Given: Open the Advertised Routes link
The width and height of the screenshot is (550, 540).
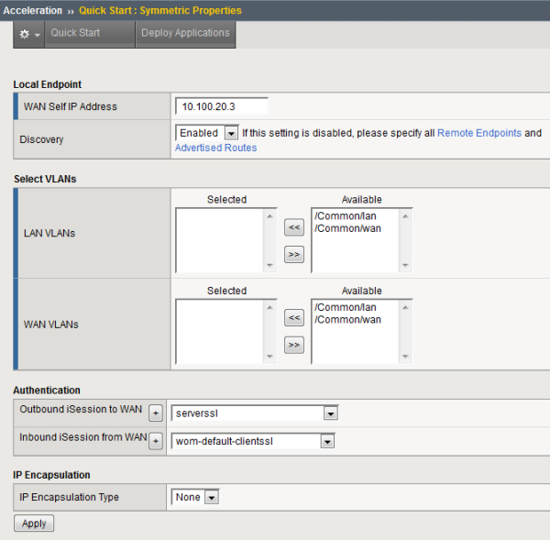Looking at the screenshot, I should point(215,148).
